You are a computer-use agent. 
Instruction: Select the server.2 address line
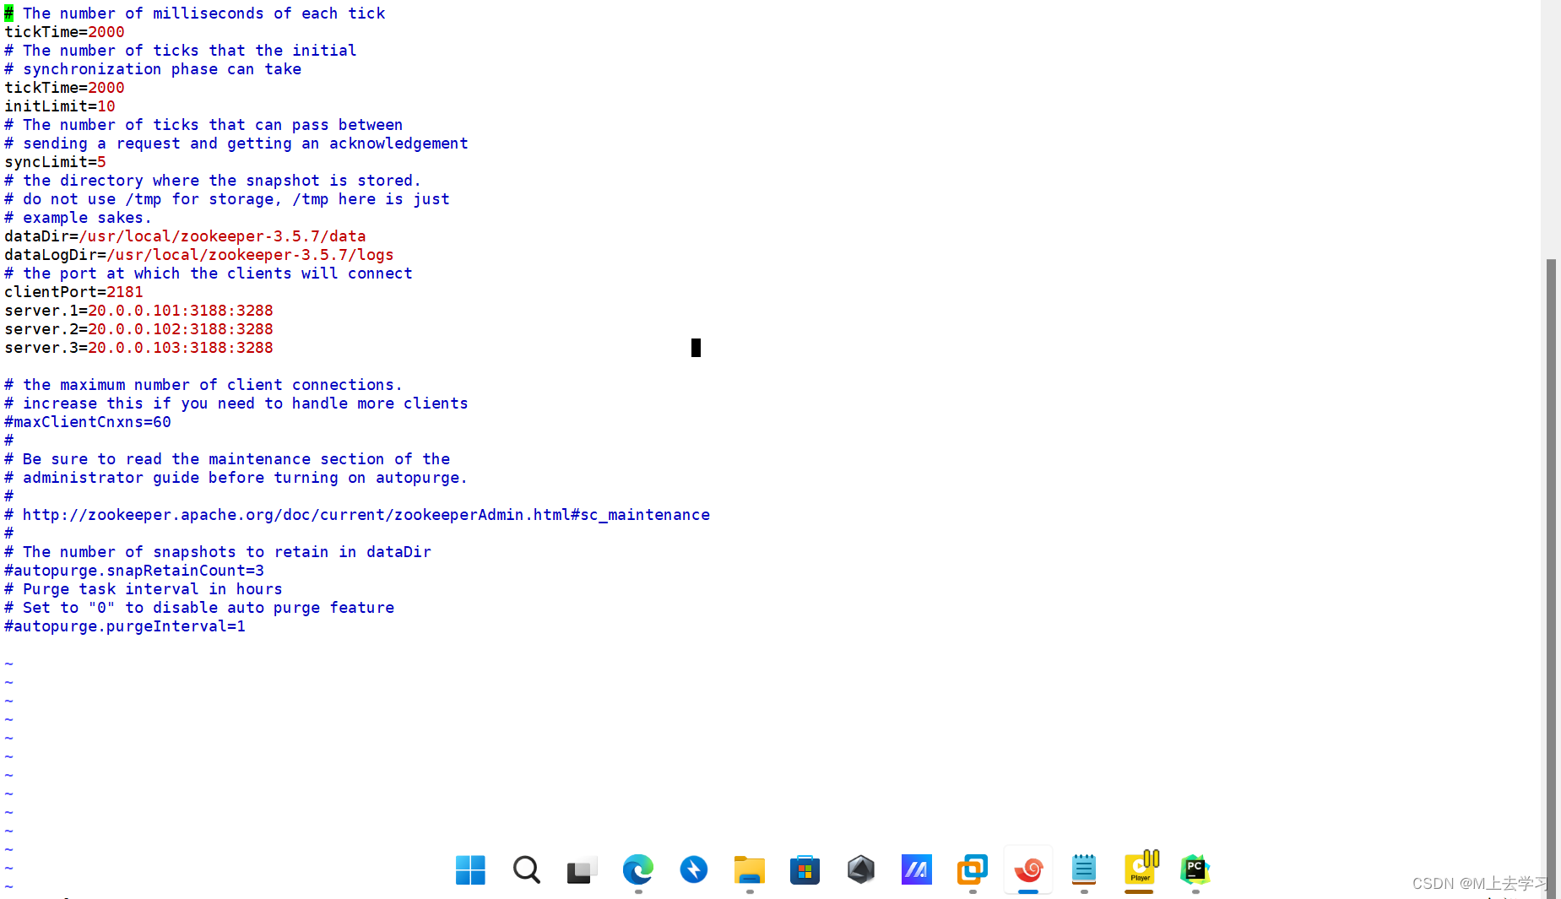138,329
